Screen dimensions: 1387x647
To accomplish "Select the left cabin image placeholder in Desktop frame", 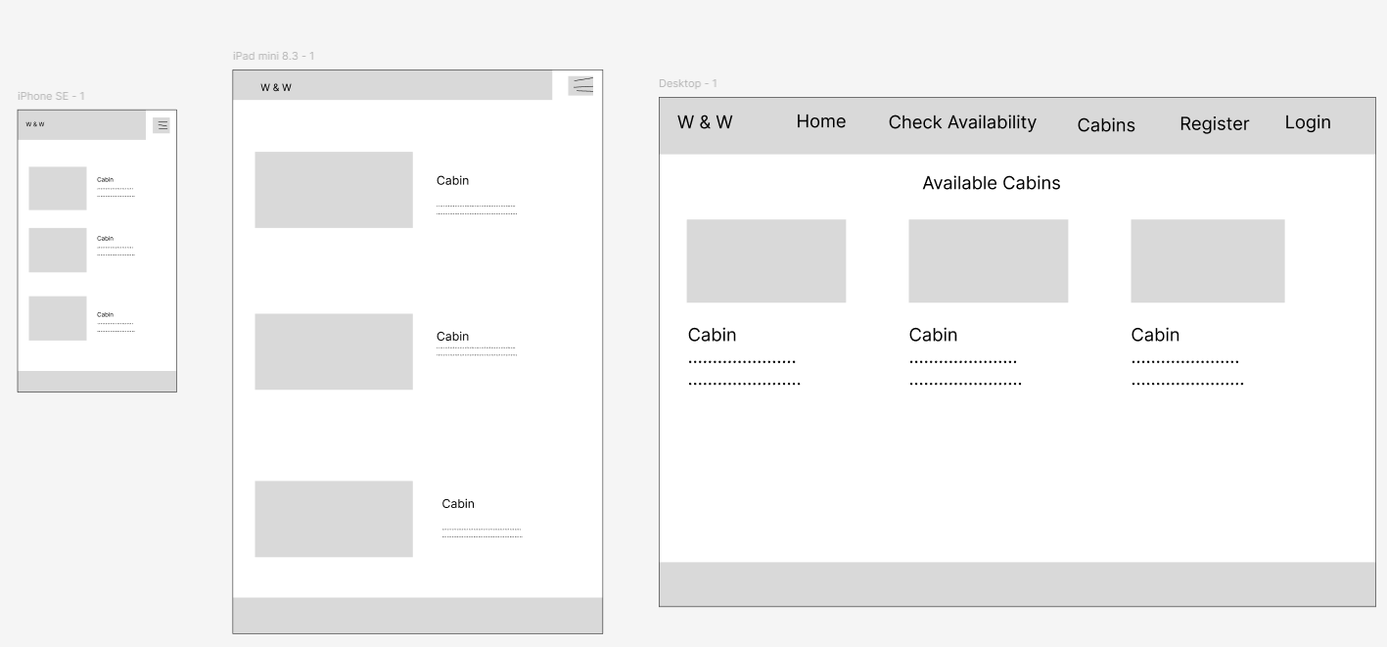I will click(766, 260).
